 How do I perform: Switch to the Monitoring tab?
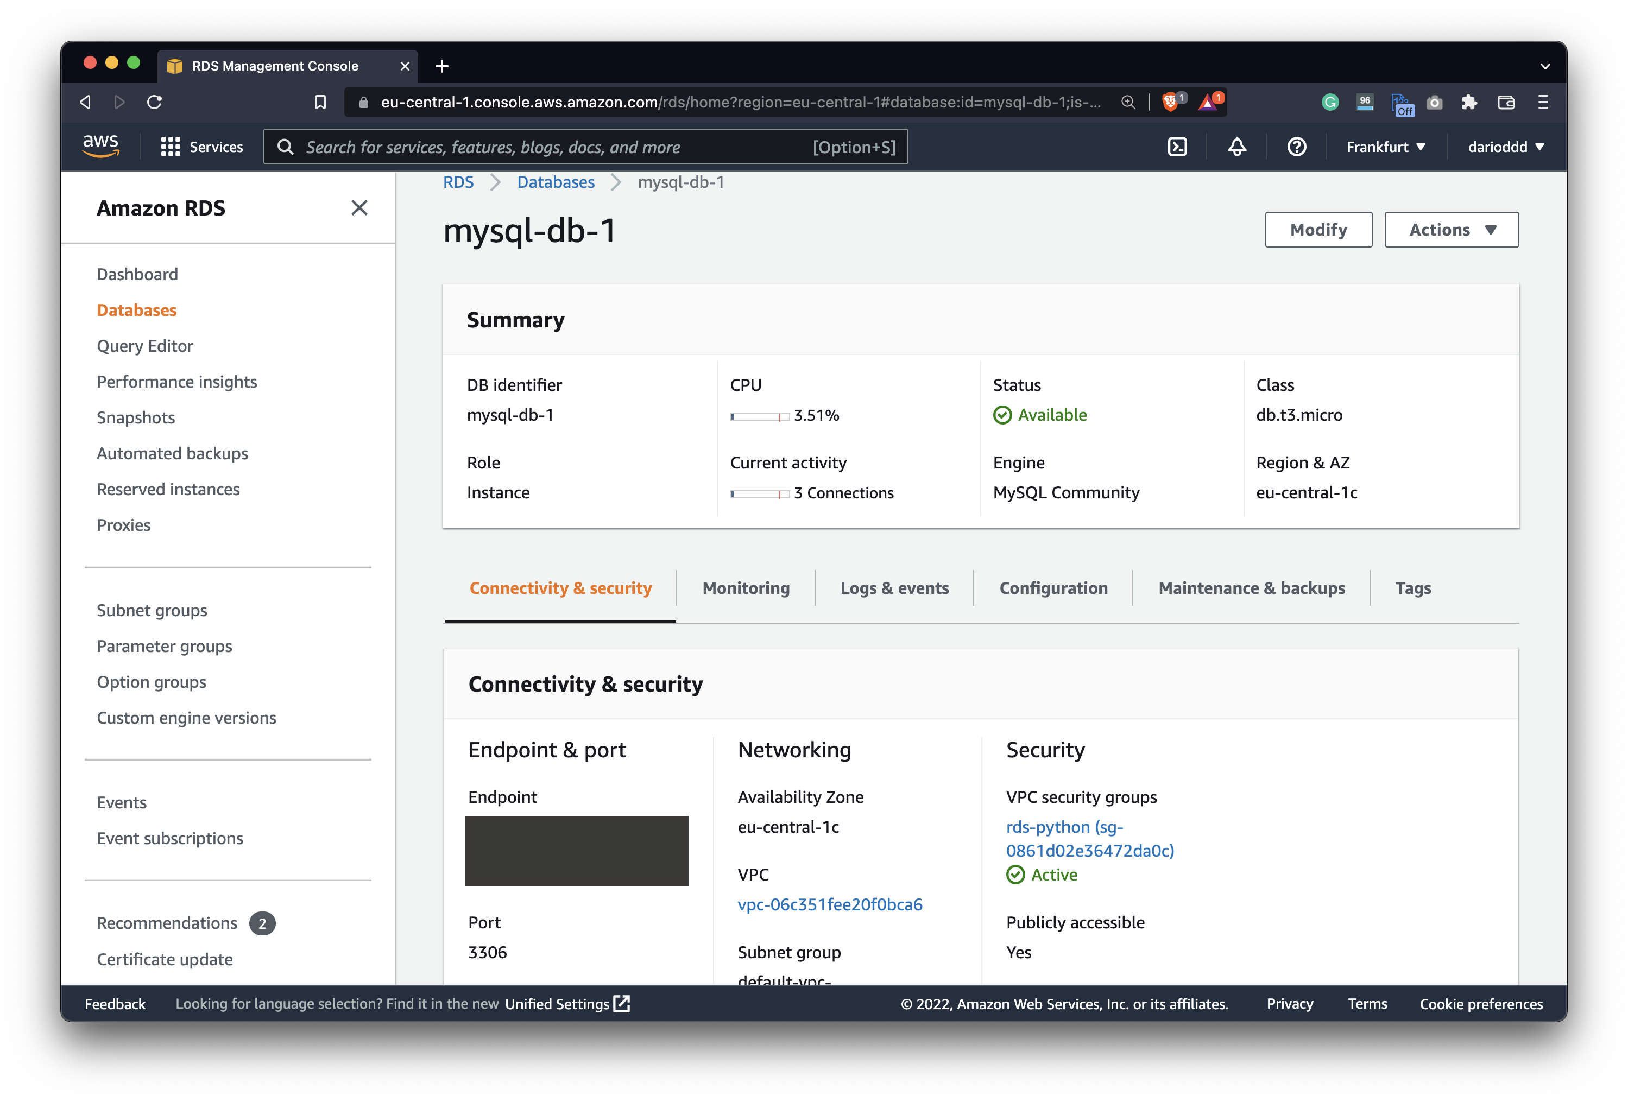pyautogui.click(x=746, y=588)
